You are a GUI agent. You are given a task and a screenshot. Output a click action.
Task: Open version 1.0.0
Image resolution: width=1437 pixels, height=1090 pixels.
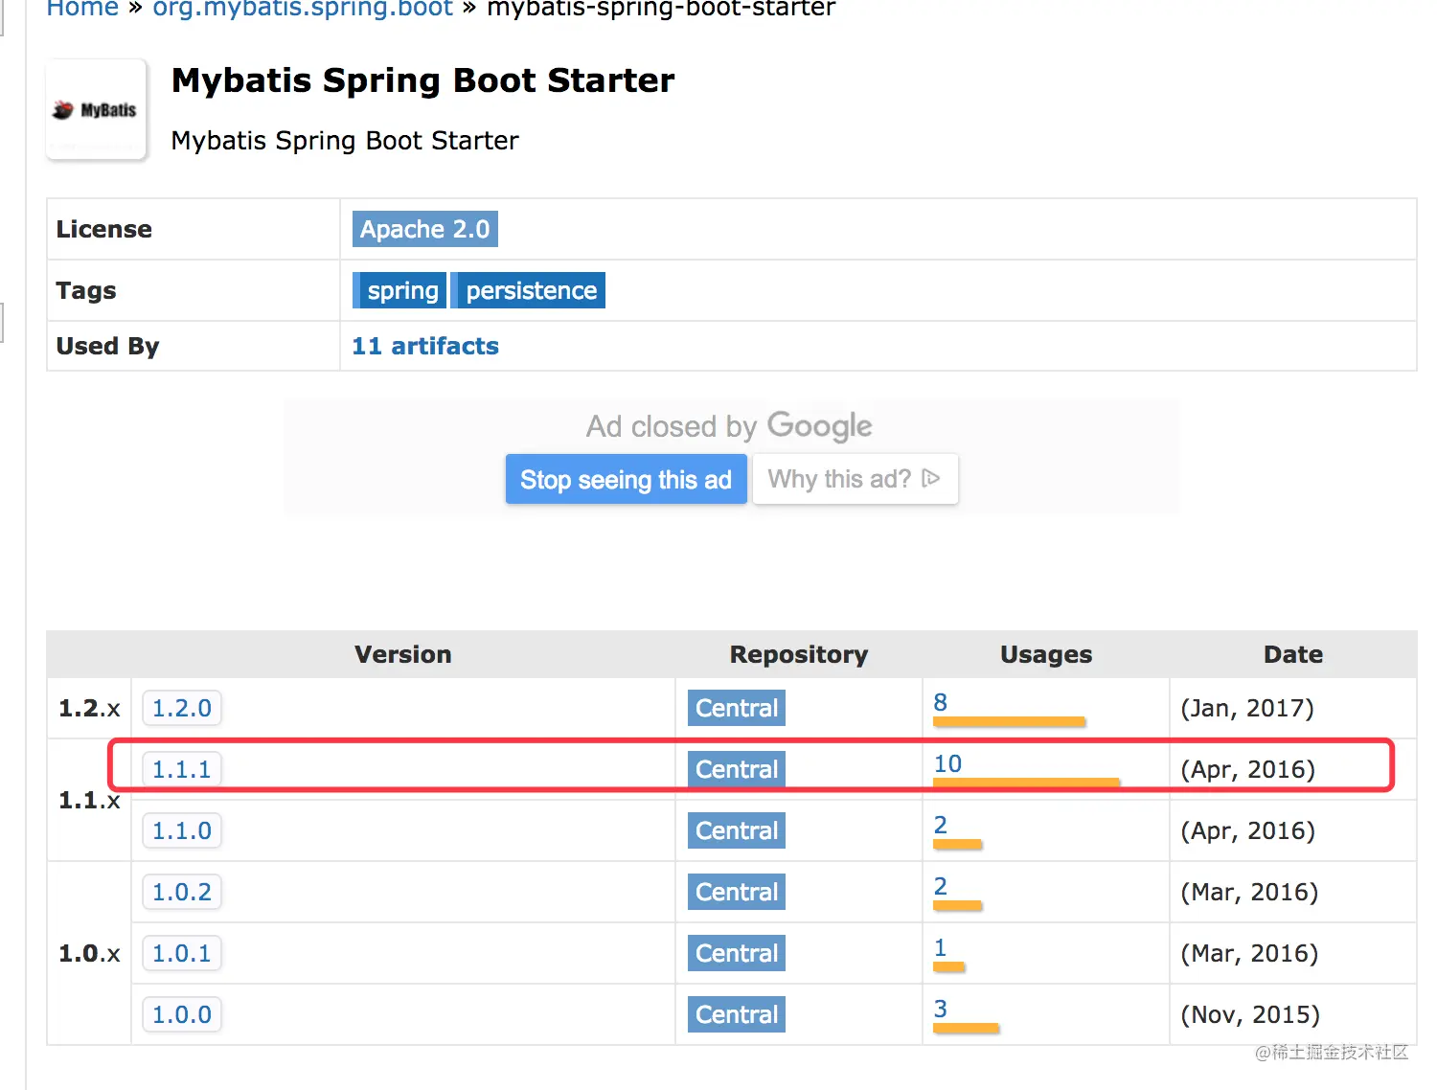182,1014
